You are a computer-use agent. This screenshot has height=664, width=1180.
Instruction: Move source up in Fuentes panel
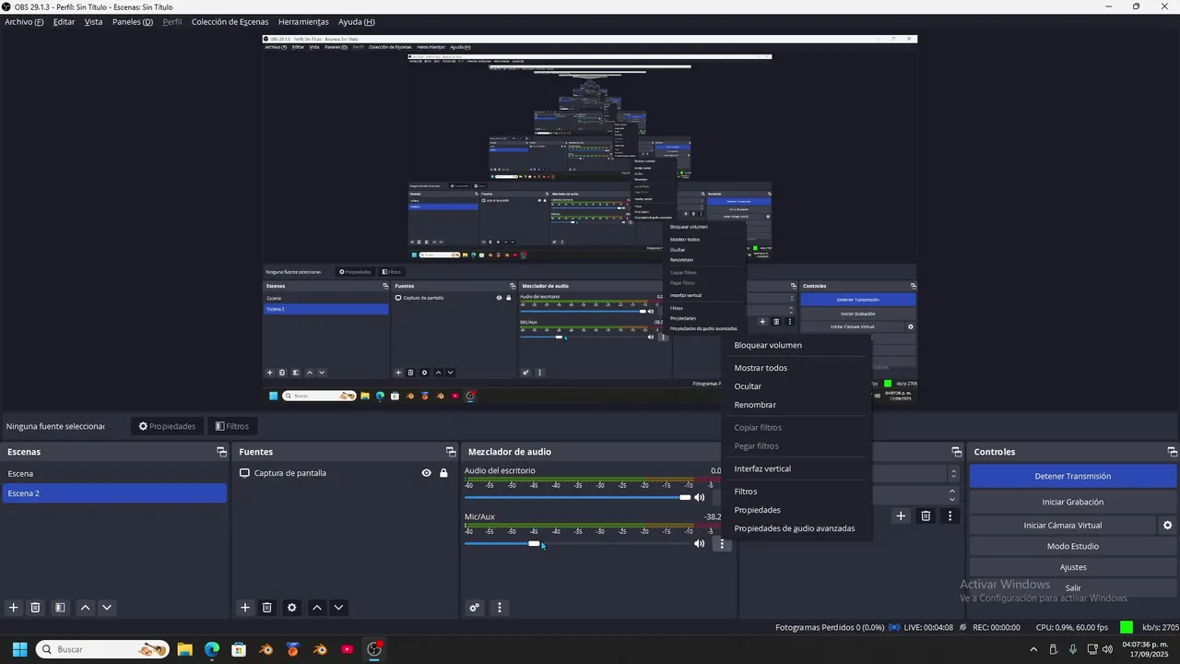point(316,608)
